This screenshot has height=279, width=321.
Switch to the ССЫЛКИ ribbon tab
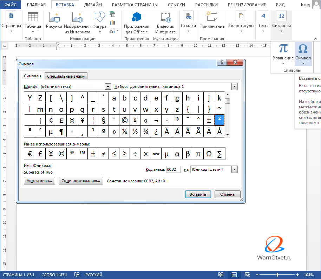176,5
